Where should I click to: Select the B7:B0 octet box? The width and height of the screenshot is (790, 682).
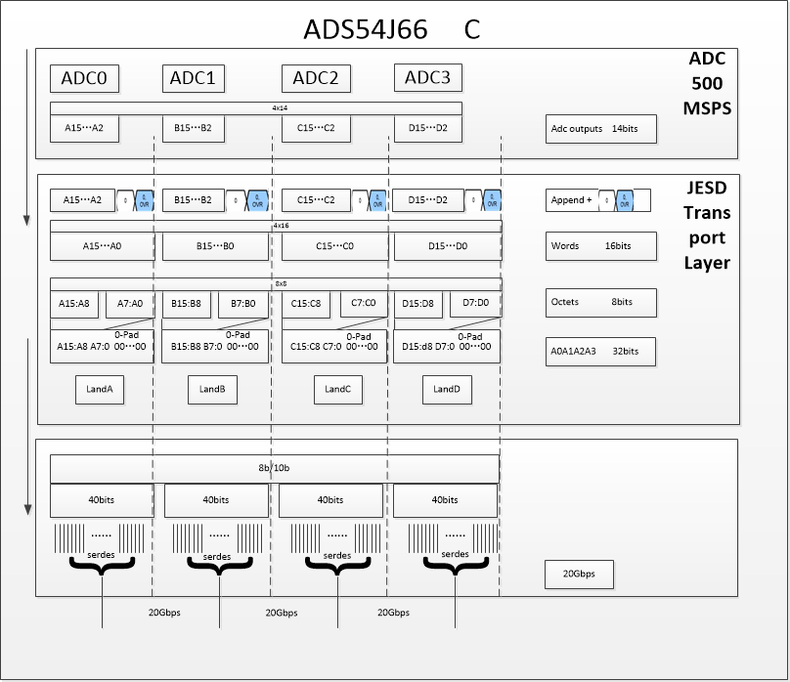(243, 304)
